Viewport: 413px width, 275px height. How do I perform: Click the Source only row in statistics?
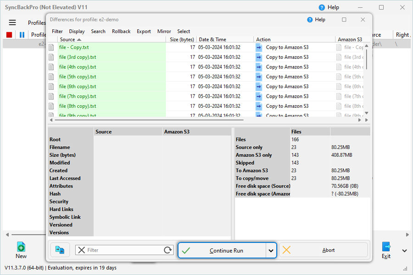pyautogui.click(x=302, y=148)
